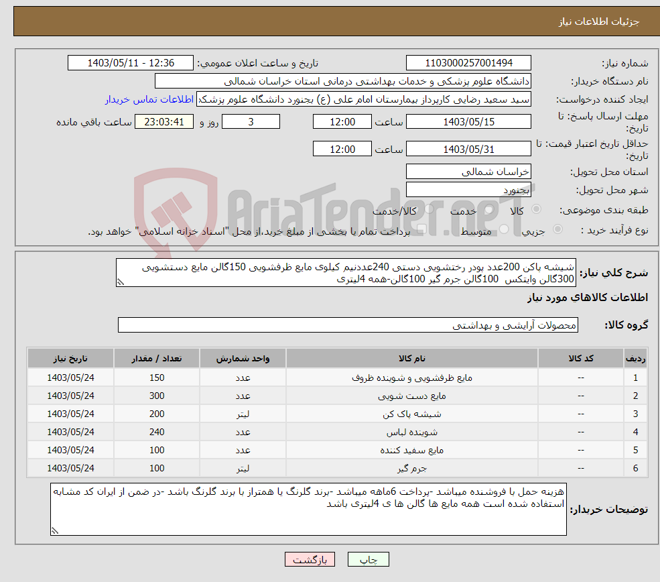Click the row مایع ظرفشویی و شوینده ظروف
This screenshot has height=582, width=660.
pyautogui.click(x=337, y=377)
